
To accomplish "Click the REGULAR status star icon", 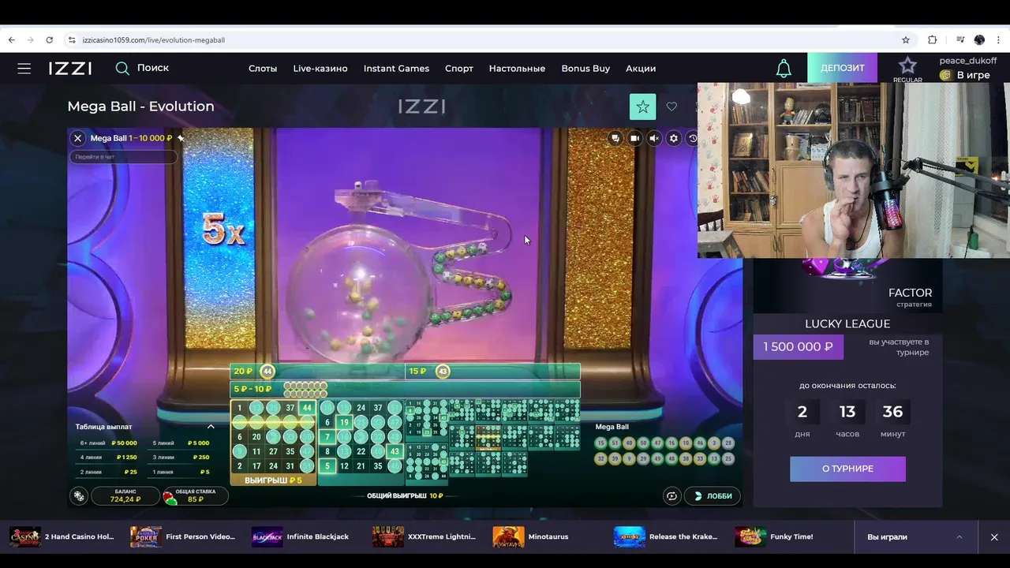I will (907, 66).
